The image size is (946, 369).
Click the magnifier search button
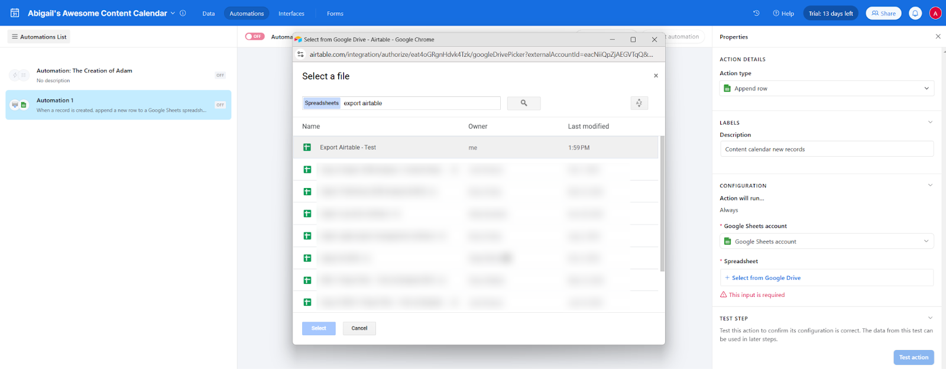(x=524, y=103)
